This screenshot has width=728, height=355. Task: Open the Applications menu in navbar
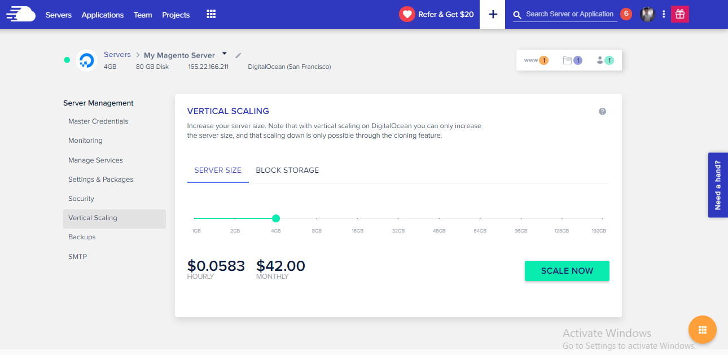click(102, 15)
